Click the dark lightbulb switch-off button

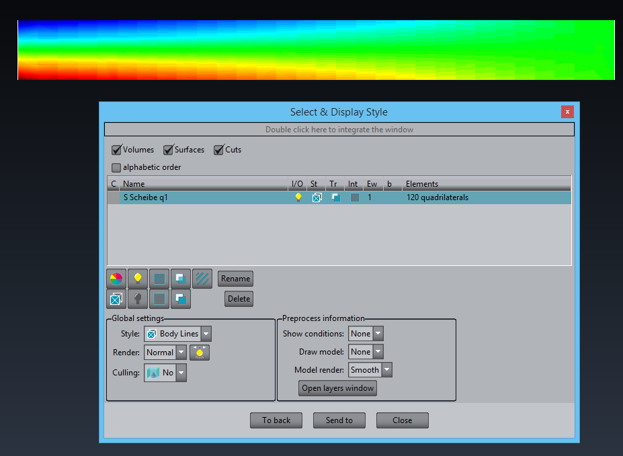[x=138, y=299]
